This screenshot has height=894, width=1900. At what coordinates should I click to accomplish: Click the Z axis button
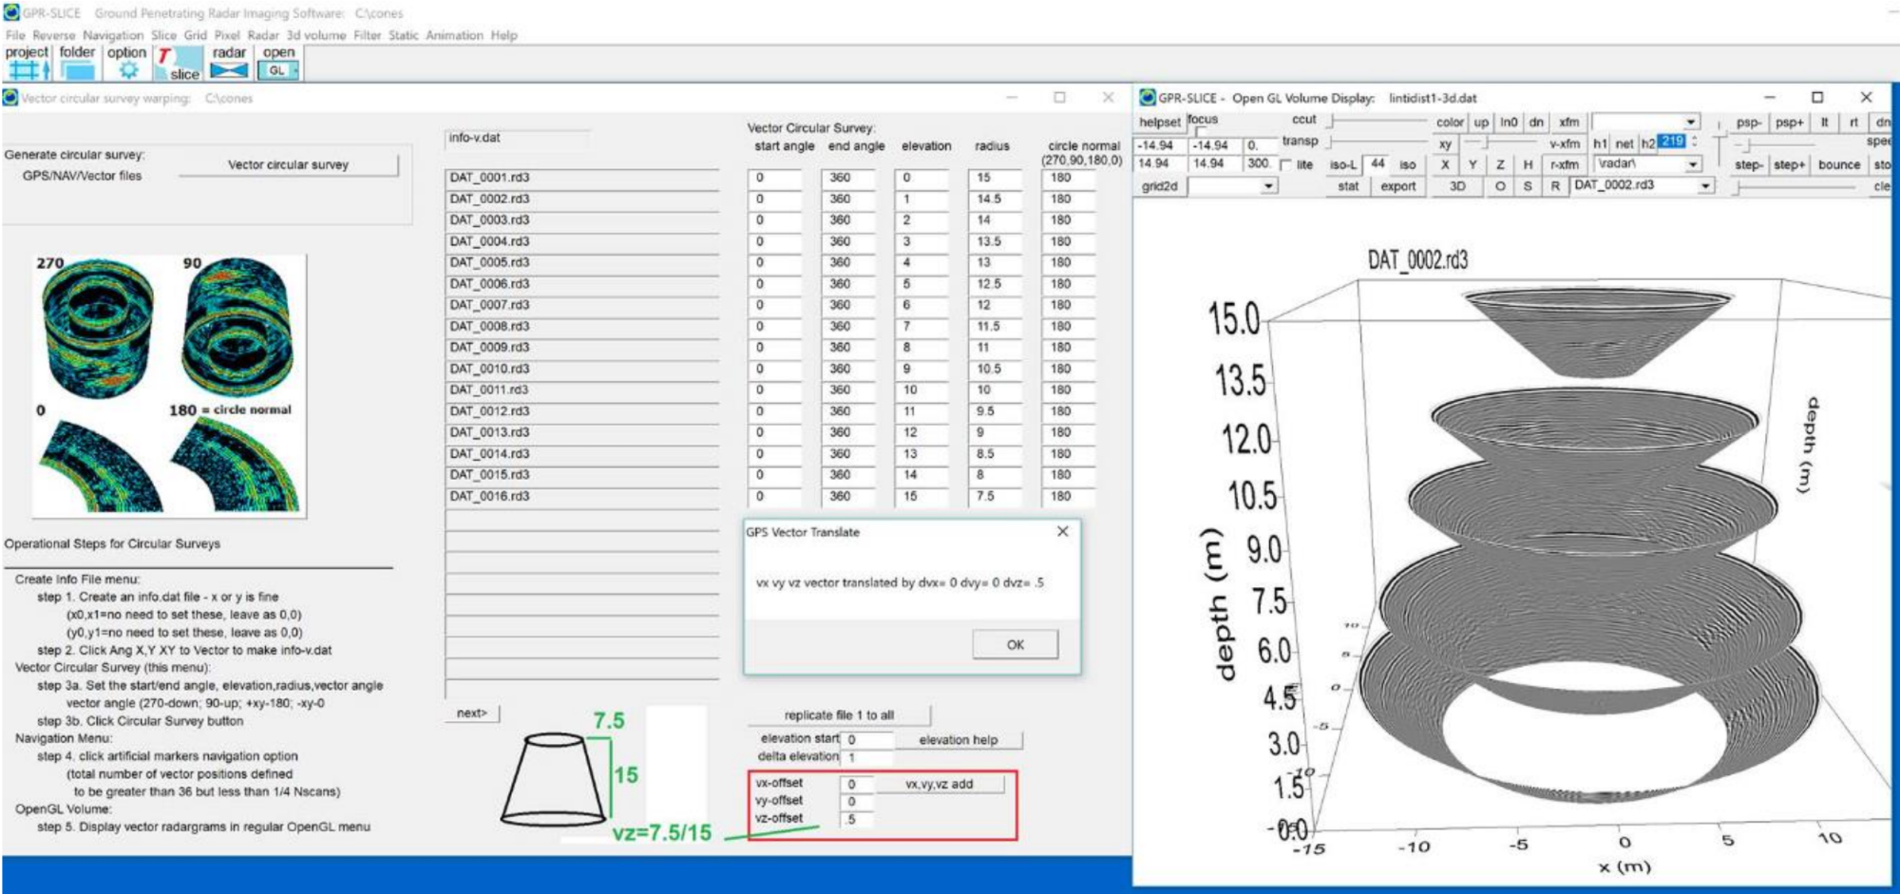pyautogui.click(x=1499, y=164)
